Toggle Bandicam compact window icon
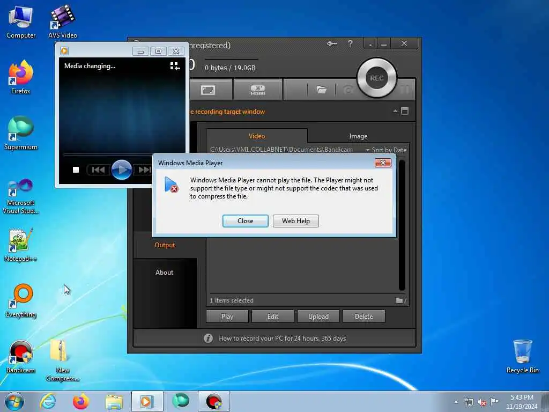 coord(405,111)
